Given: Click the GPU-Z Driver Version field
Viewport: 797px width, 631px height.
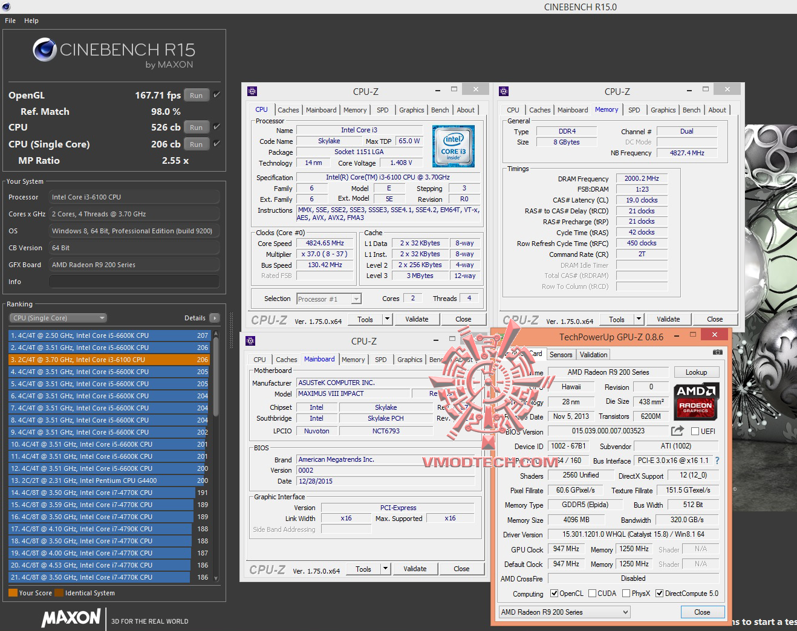Looking at the screenshot, I should tap(633, 534).
